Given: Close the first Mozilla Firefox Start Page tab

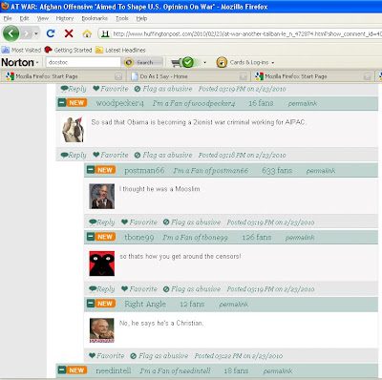Looking at the screenshot, I should 118,76.
